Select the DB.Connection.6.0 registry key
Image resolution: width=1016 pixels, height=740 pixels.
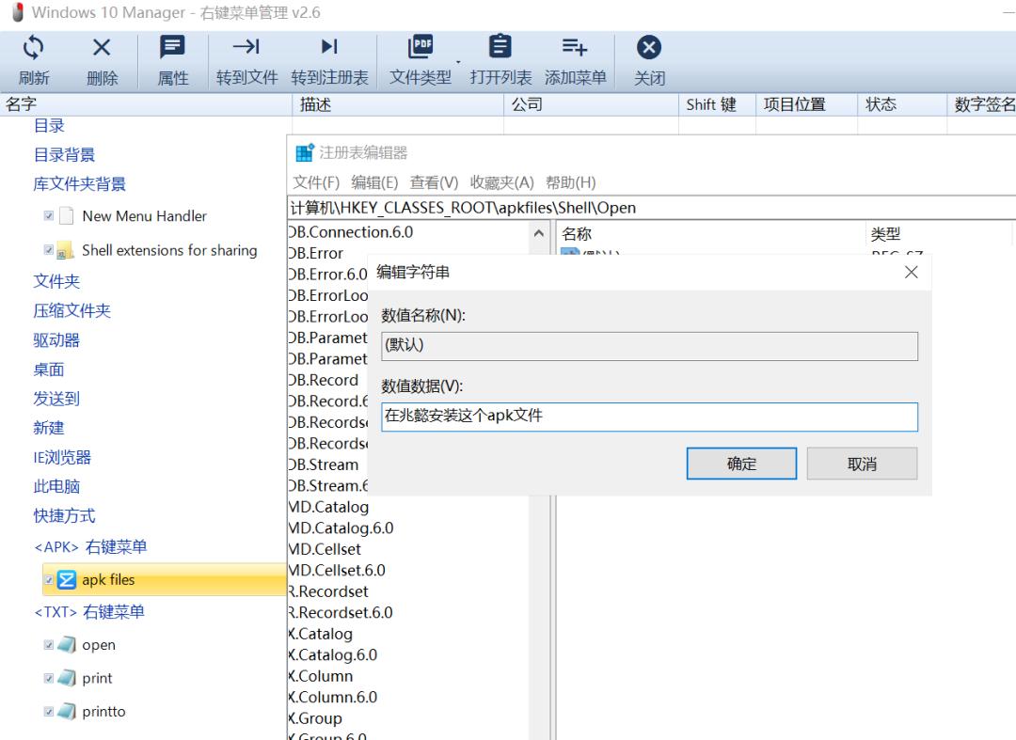[351, 231]
